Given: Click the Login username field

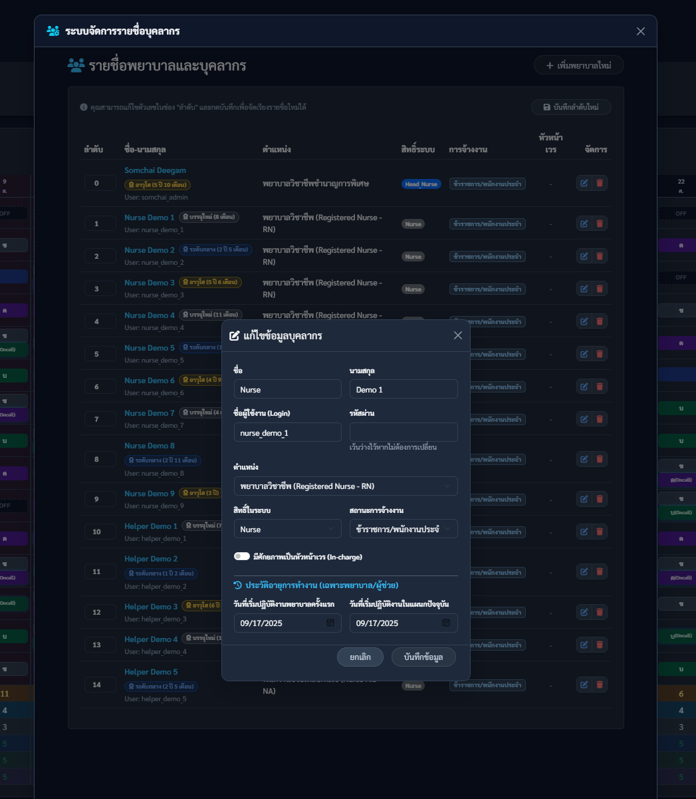Looking at the screenshot, I should [x=288, y=432].
